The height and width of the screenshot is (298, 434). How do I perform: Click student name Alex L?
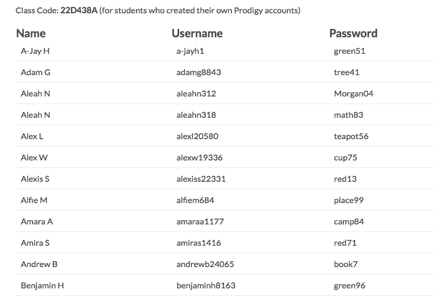point(32,136)
